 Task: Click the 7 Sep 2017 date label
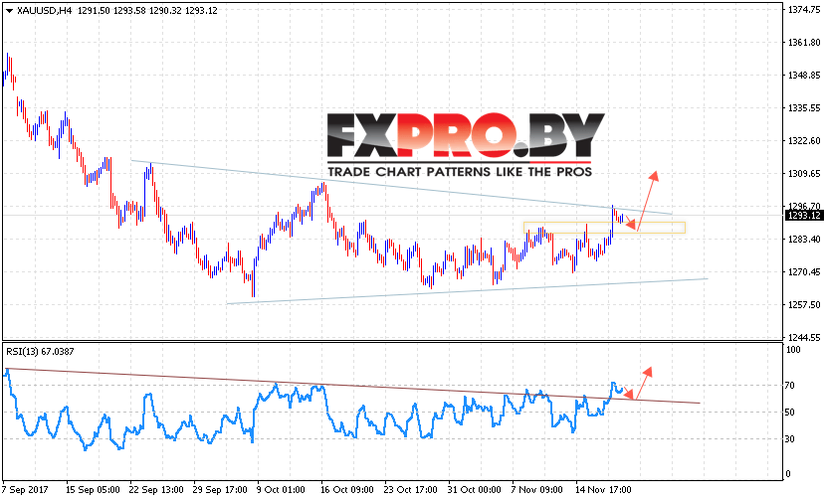(x=25, y=489)
